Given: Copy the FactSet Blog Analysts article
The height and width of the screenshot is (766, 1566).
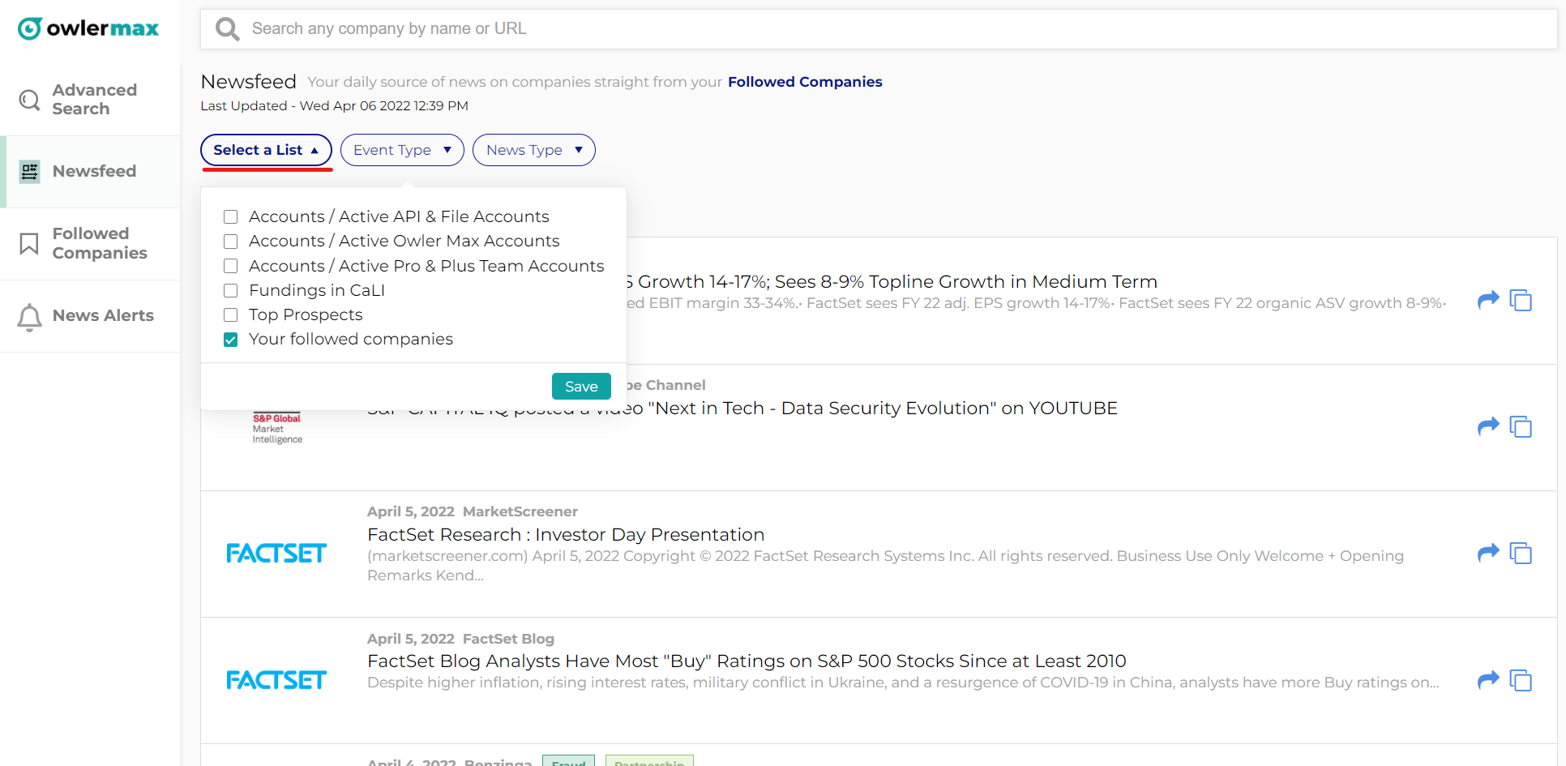Looking at the screenshot, I should click(x=1521, y=680).
